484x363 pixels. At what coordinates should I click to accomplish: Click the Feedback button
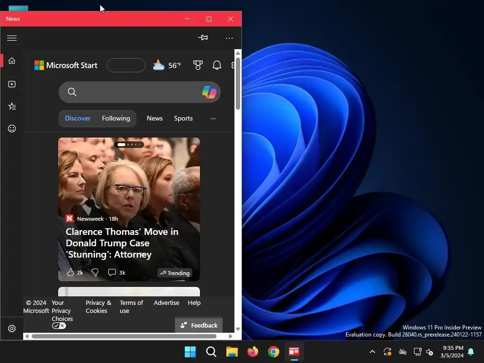[199, 325]
